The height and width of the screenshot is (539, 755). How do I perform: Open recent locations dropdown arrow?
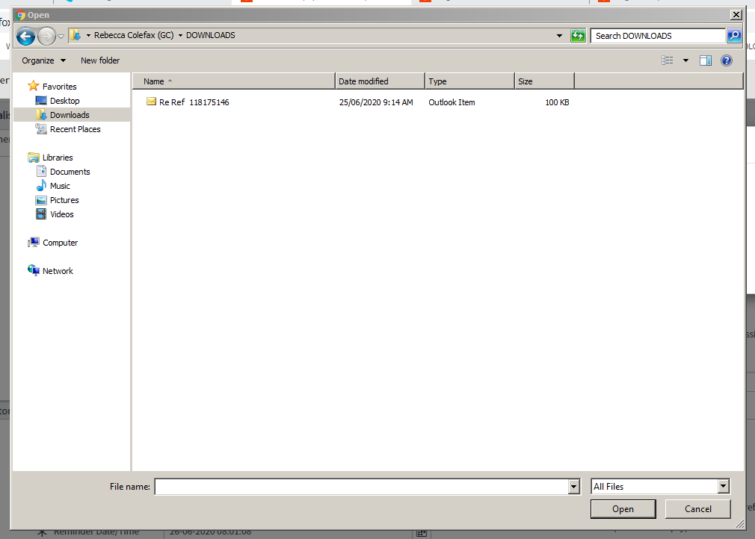pos(61,36)
